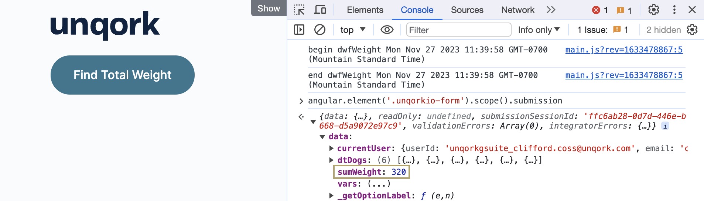Screen dimensions: 704x201
Task: Toggle the console sidebar icon
Action: tap(299, 30)
